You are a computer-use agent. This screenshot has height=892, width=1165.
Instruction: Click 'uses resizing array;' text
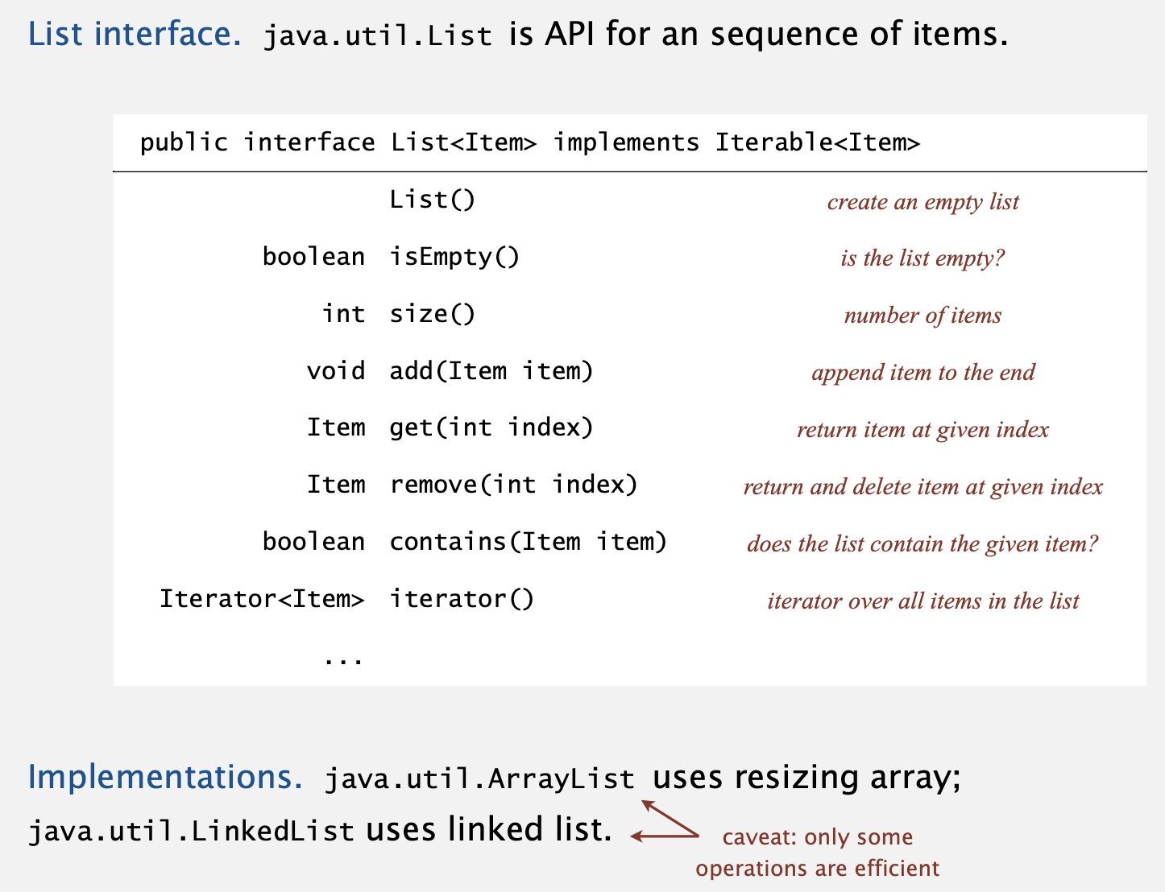click(x=807, y=778)
